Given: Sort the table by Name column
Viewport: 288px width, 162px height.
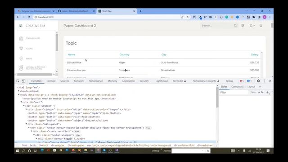Looking at the screenshot, I should point(72,54).
